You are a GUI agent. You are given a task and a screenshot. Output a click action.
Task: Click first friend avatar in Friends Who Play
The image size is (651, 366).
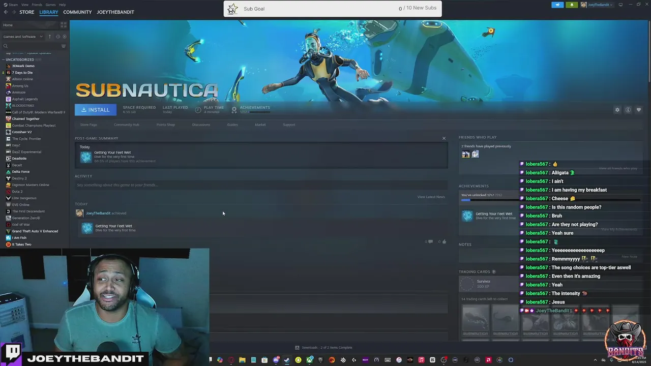[465, 155]
